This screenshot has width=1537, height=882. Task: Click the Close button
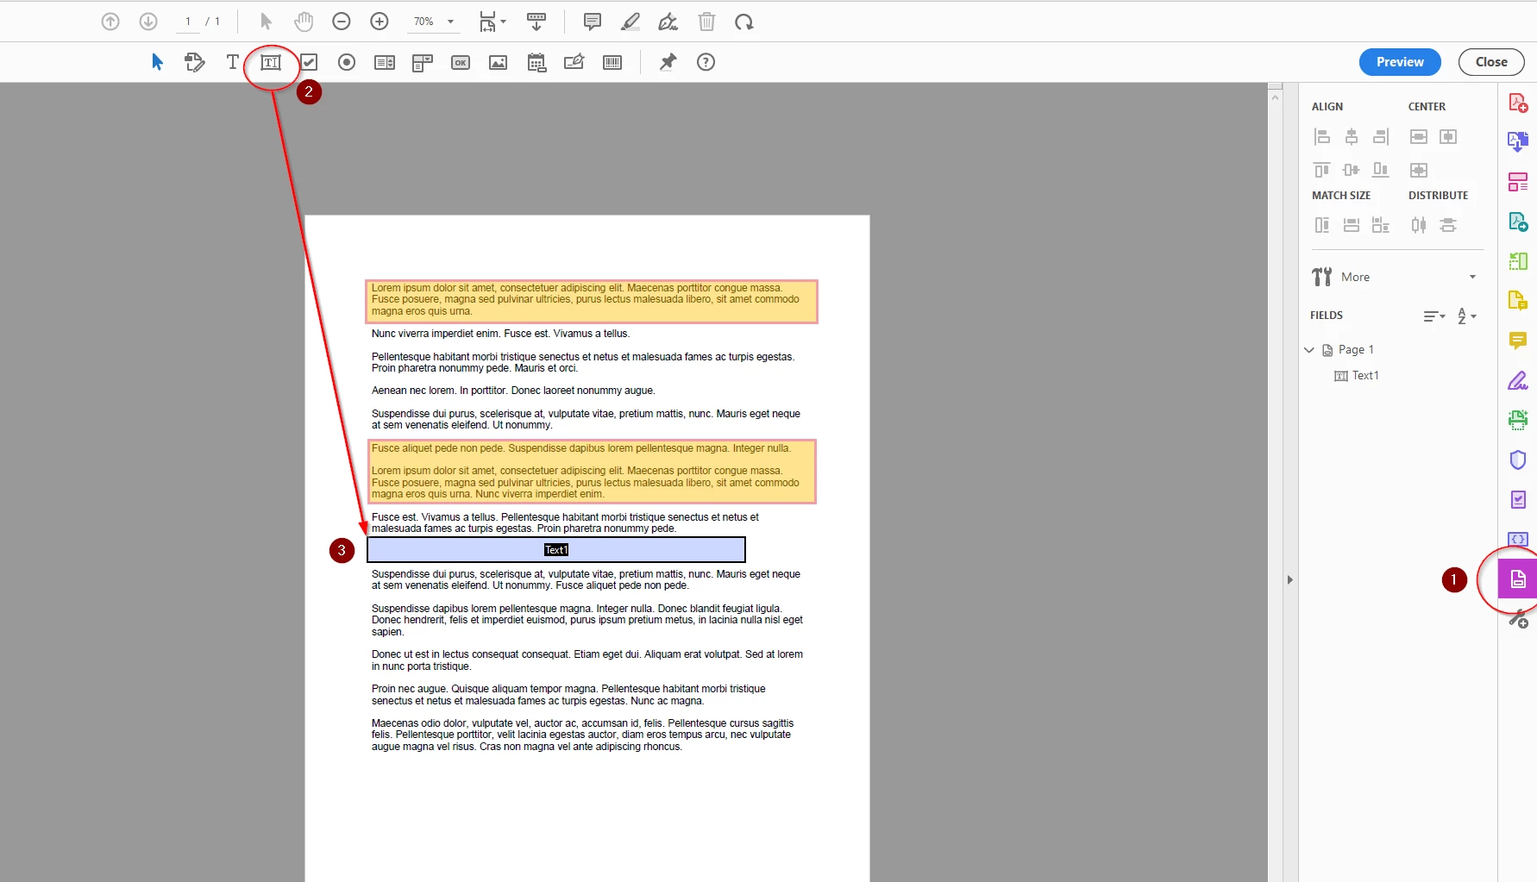(x=1491, y=62)
